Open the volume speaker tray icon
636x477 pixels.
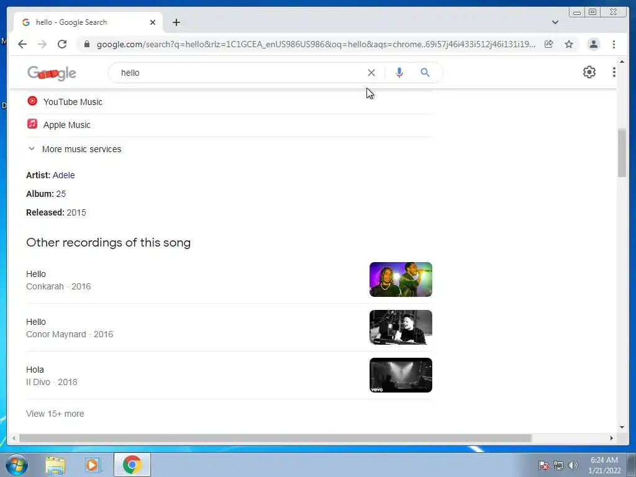(573, 465)
